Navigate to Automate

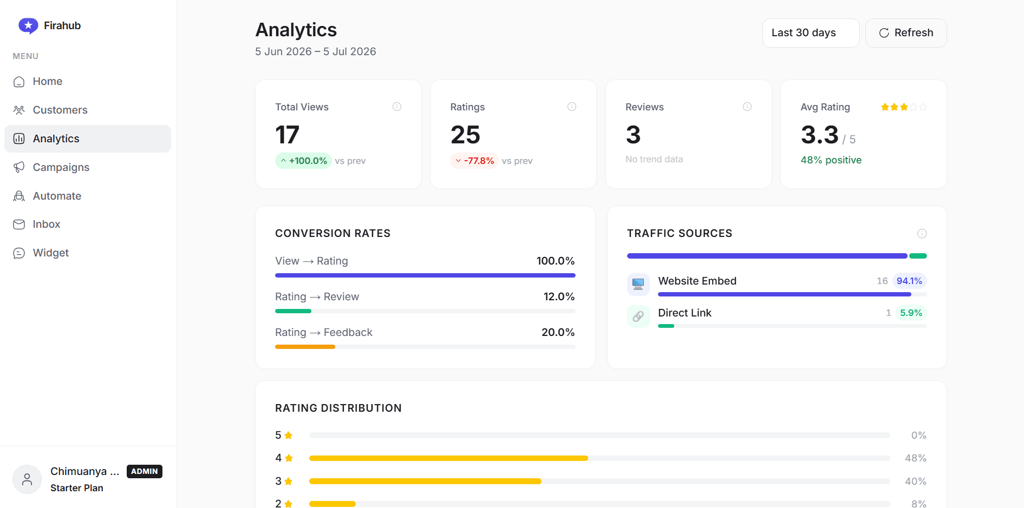[88, 196]
